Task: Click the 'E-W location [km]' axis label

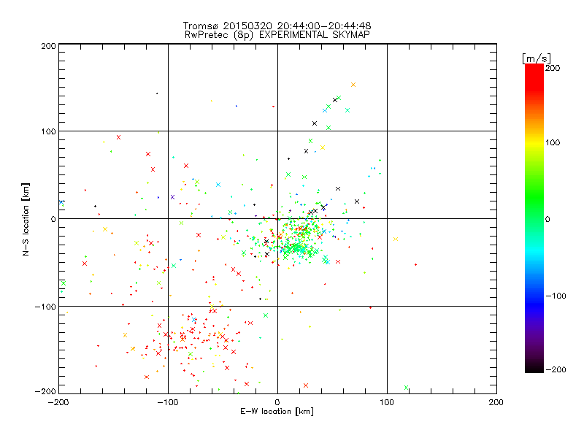Action: pyautogui.click(x=277, y=412)
